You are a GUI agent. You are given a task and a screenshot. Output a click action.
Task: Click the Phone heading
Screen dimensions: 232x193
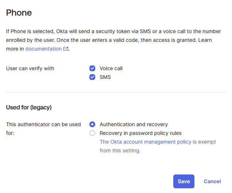pos(19,13)
